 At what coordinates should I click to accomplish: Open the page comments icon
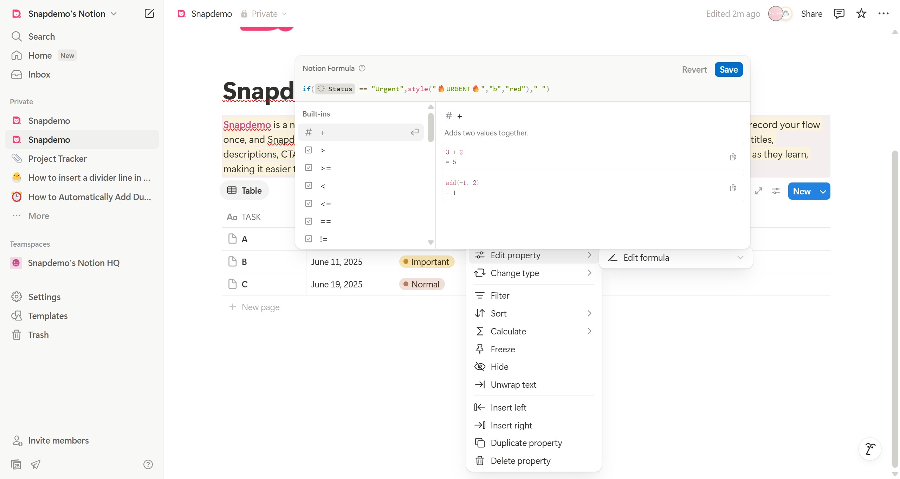pos(839,14)
